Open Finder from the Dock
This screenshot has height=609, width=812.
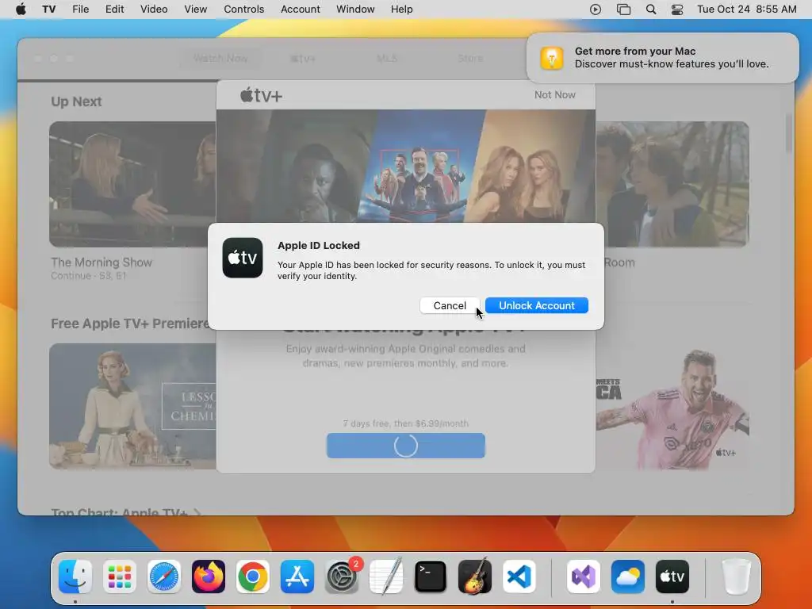click(x=75, y=576)
